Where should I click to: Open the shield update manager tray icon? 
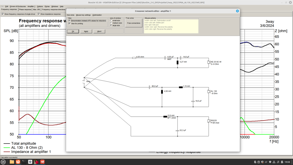click(x=262, y=162)
